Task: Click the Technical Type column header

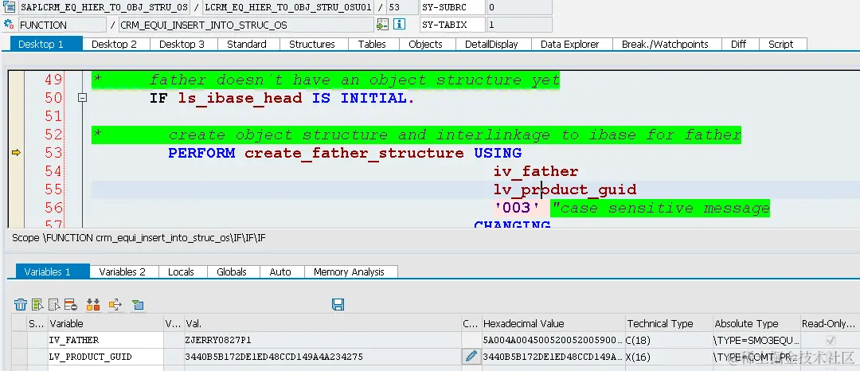Action: tap(669, 323)
